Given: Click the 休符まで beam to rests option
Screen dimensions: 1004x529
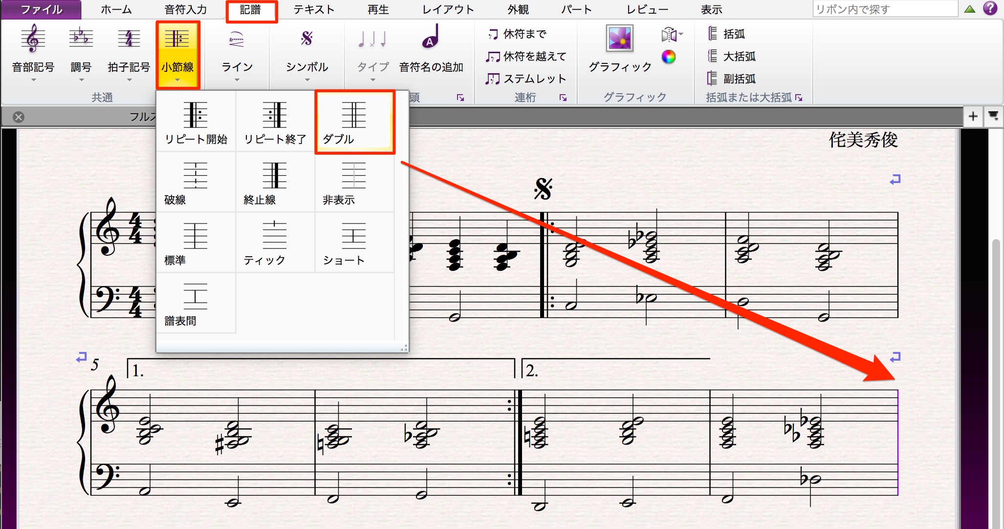Looking at the screenshot, I should (517, 34).
